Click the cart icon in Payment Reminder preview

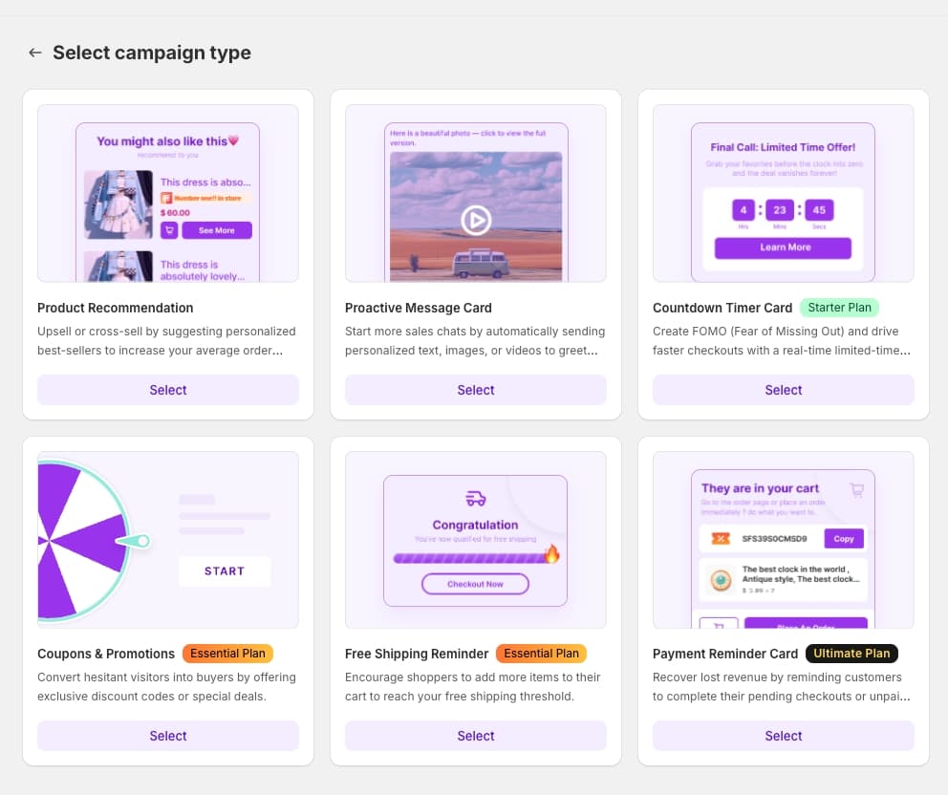pyautogui.click(x=856, y=489)
